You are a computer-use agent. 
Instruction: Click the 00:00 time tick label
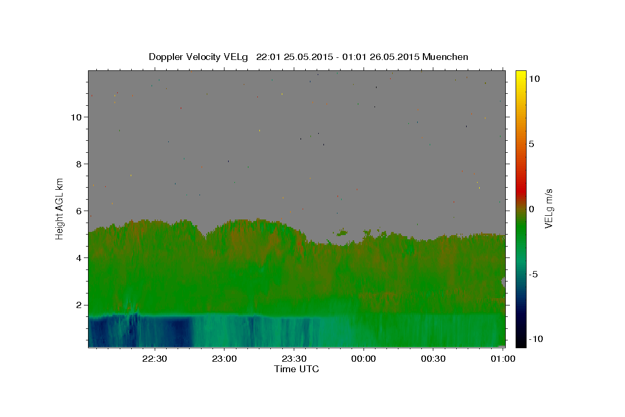(364, 359)
